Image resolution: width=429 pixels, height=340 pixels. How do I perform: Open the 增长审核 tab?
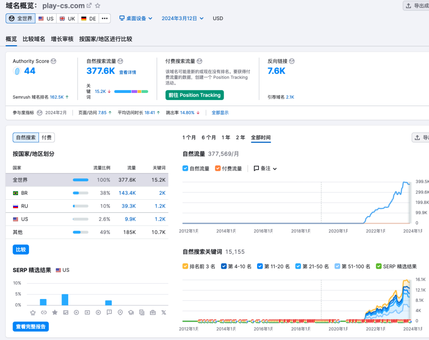click(62, 39)
